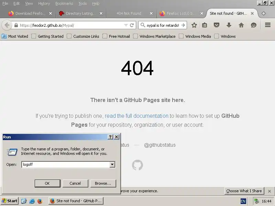Click the network tray icon
275x206 pixels.
click(256, 201)
